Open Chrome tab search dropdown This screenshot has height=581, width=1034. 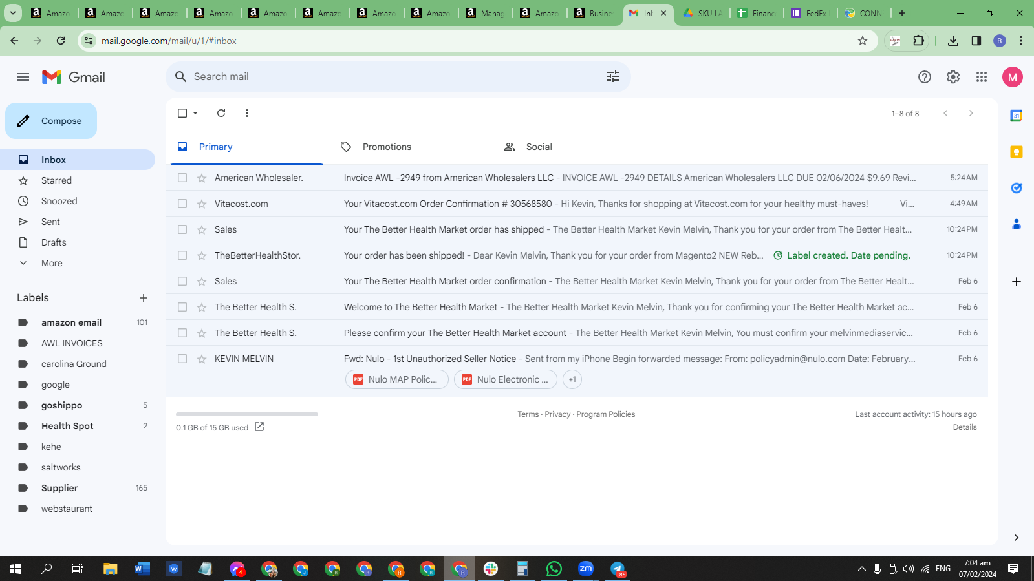pos(13,13)
